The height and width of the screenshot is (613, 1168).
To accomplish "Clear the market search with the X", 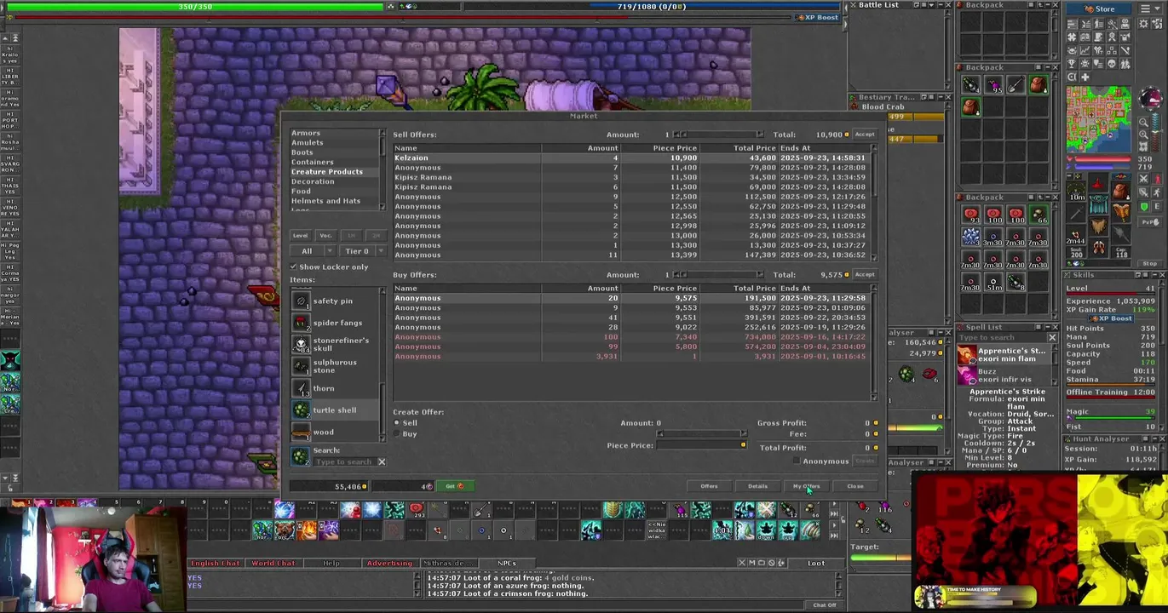I will click(x=382, y=461).
